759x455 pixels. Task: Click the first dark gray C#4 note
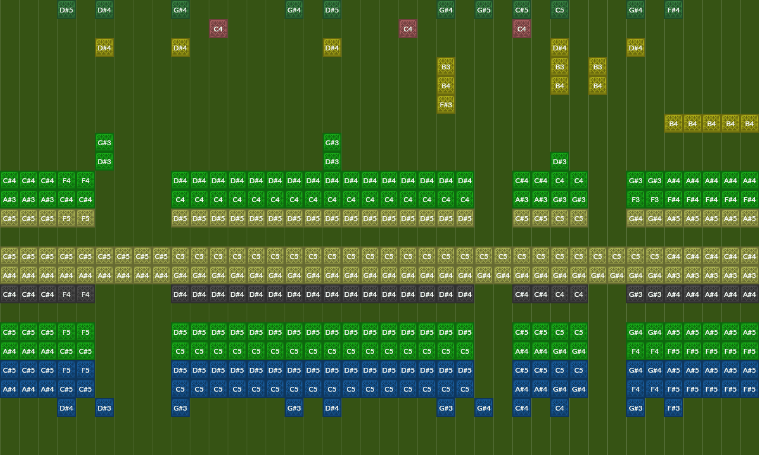click(x=9, y=294)
